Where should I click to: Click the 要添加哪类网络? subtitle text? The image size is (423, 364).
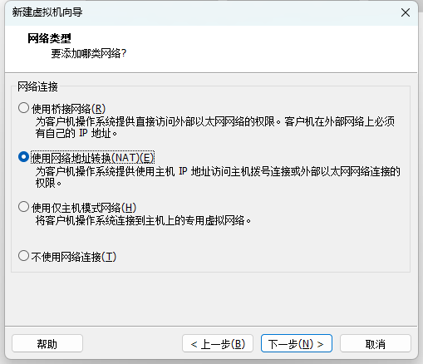[89, 53]
